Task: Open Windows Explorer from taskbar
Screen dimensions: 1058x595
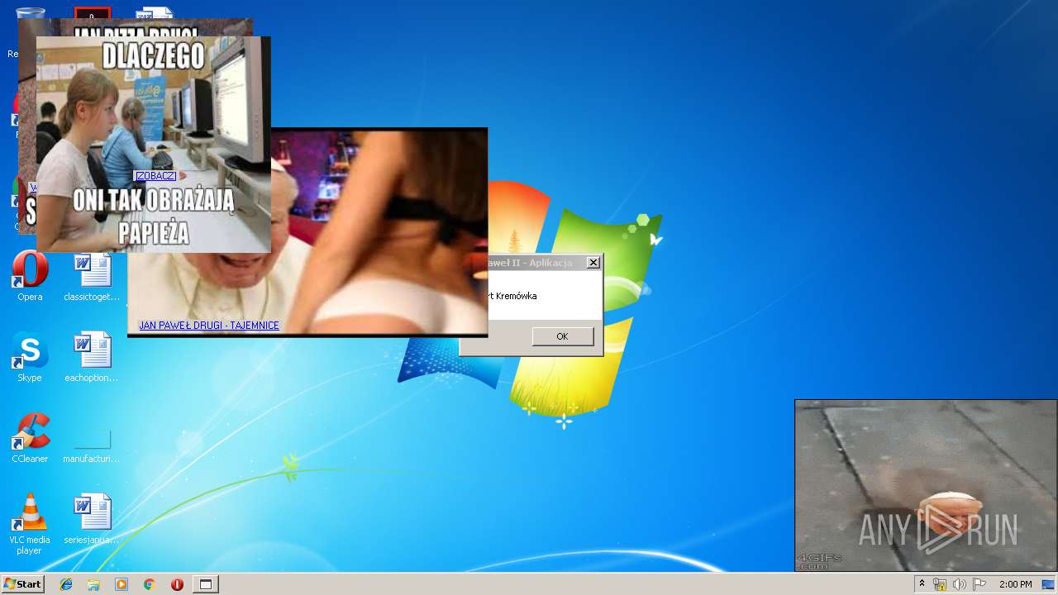Action: point(93,584)
